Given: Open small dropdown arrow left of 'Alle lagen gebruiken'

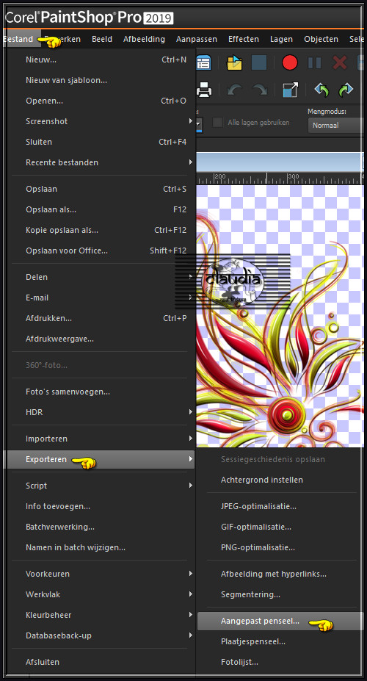Looking at the screenshot, I should pyautogui.click(x=199, y=125).
